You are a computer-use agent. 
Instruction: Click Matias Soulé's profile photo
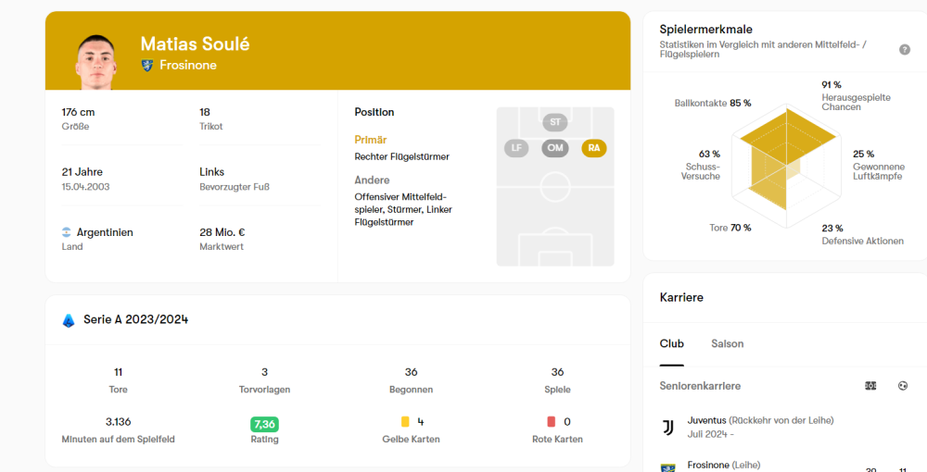pyautogui.click(x=95, y=62)
